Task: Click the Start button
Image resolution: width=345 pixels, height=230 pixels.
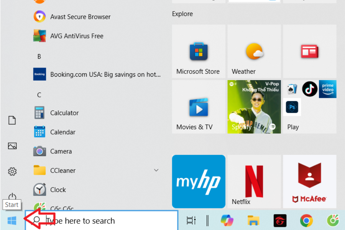Action: click(x=11, y=221)
